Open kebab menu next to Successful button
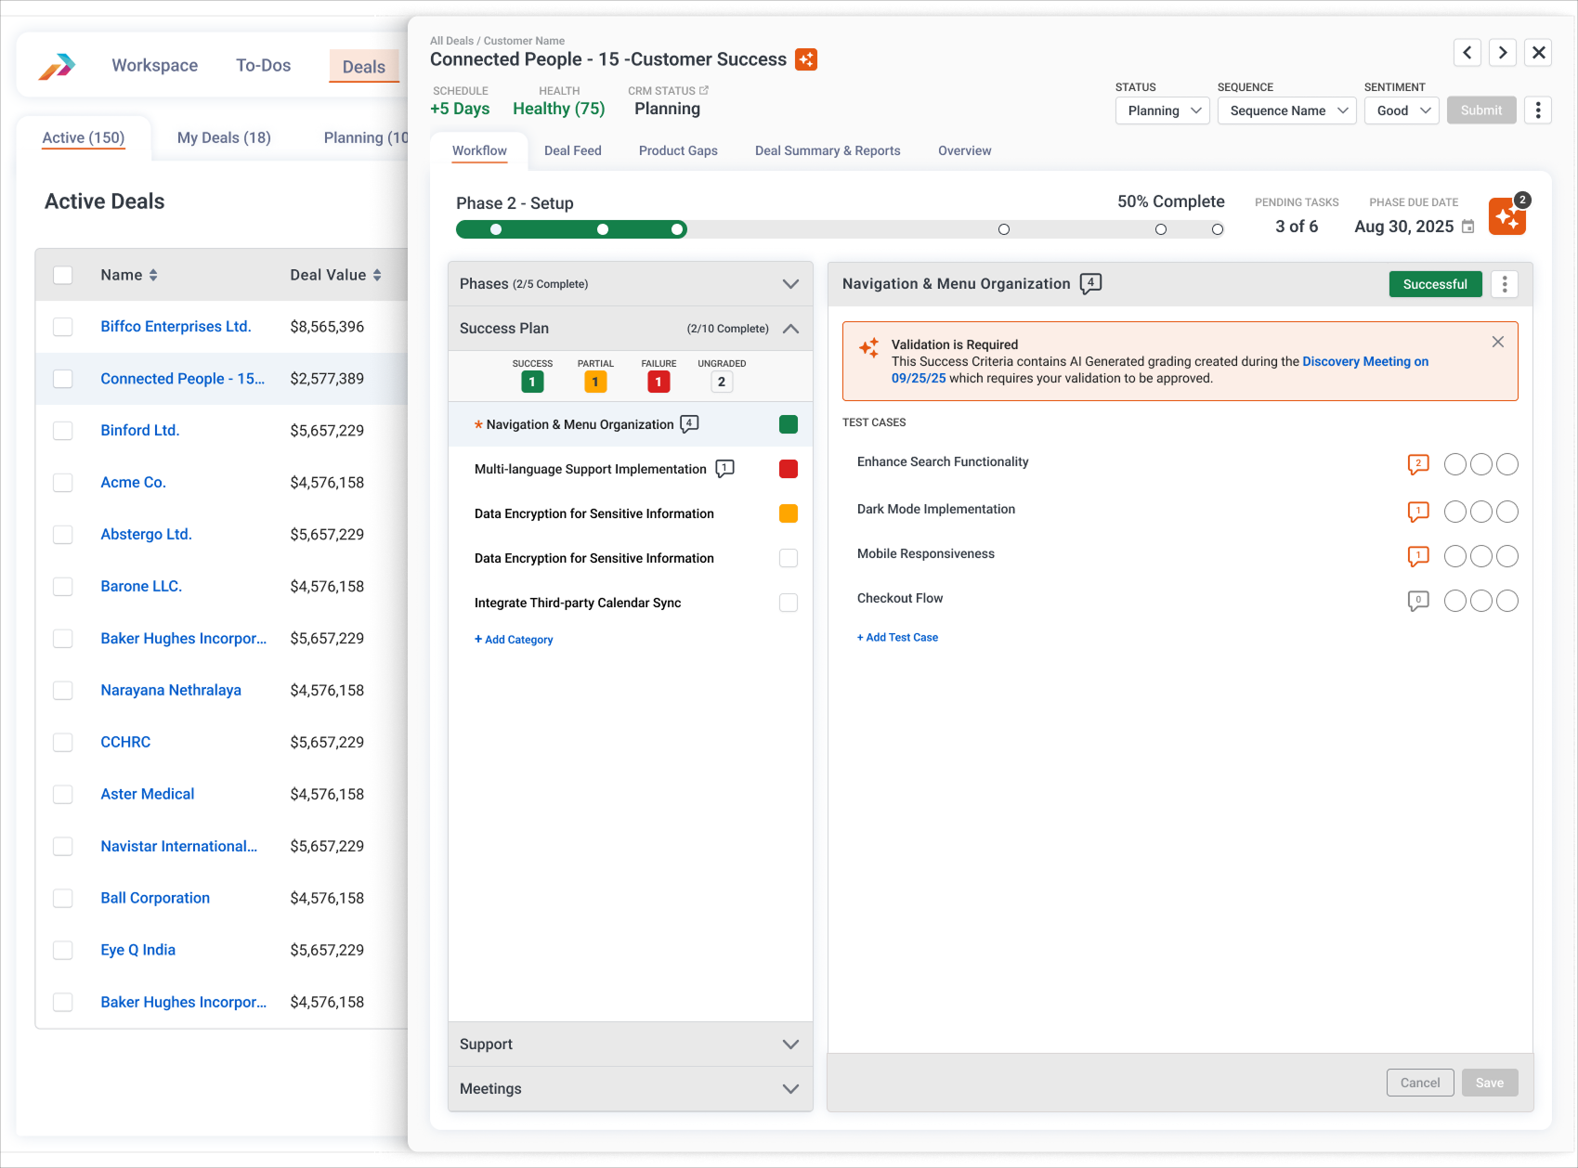This screenshot has width=1578, height=1168. tap(1505, 284)
